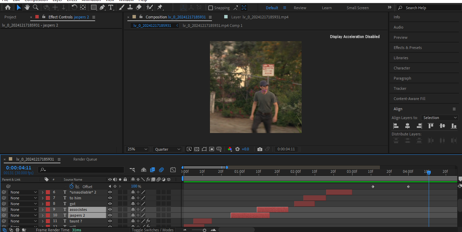The width and height of the screenshot is (462, 232).
Task: Open the Quarter resolution dropdown
Action: click(167, 149)
